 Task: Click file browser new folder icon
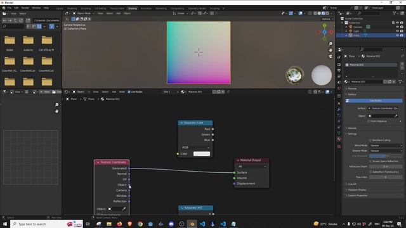click(28, 20)
